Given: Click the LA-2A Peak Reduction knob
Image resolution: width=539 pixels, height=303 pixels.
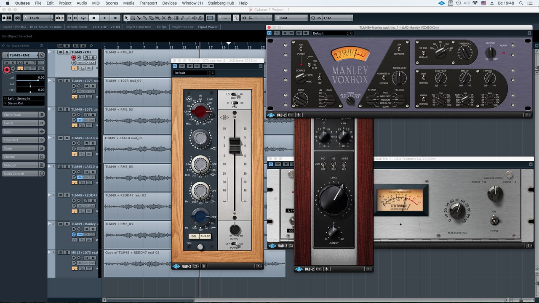Looking at the screenshot, I should pos(457,210).
